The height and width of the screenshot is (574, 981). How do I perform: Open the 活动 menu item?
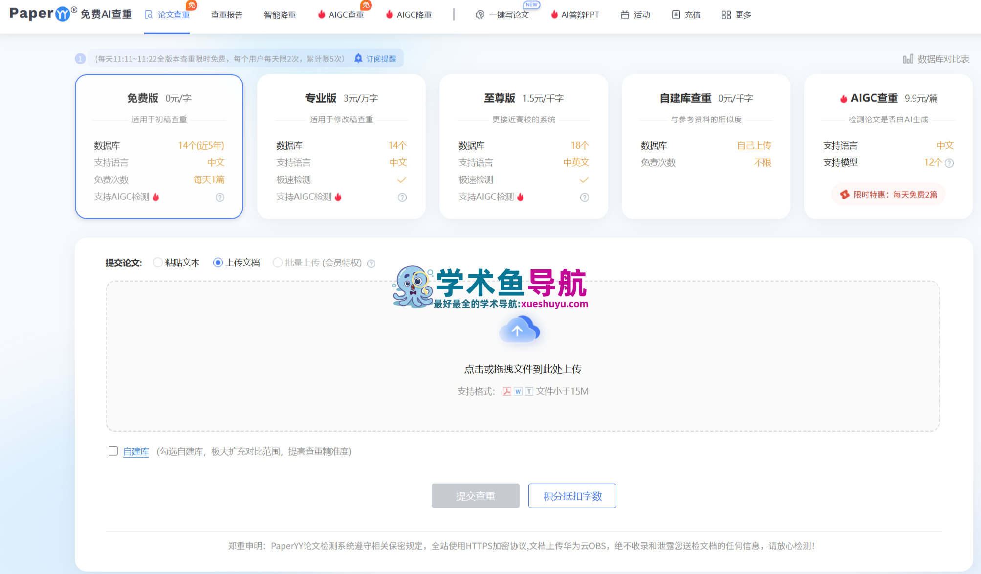click(635, 15)
